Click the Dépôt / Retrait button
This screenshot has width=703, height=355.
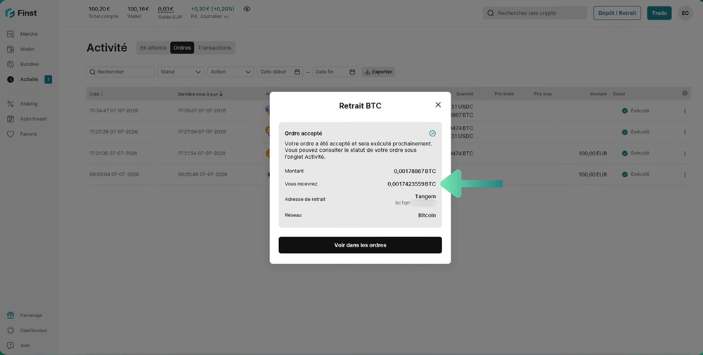(x=617, y=13)
